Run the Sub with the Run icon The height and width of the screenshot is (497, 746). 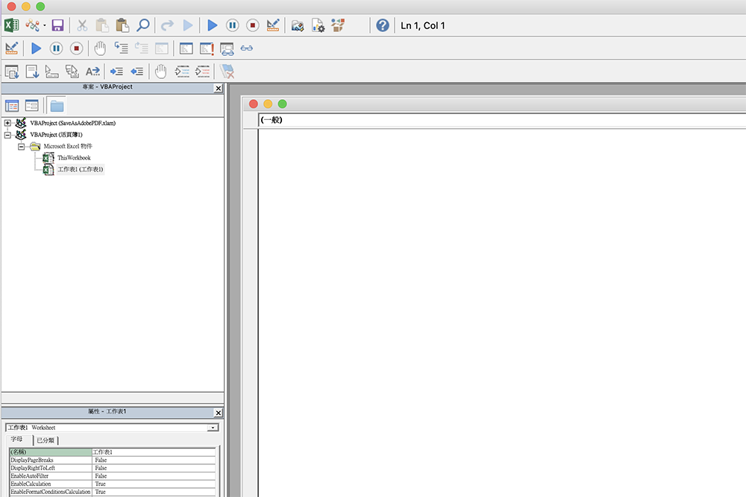[x=212, y=25]
